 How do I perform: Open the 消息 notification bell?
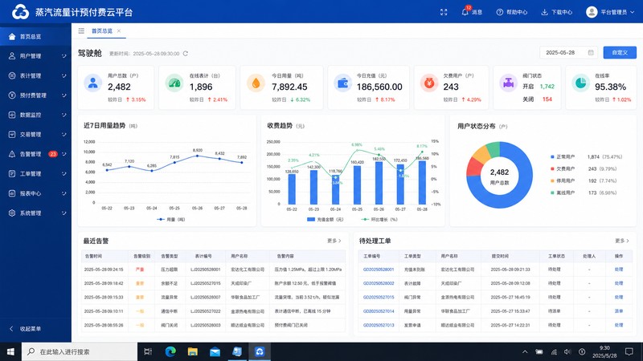[x=465, y=12]
